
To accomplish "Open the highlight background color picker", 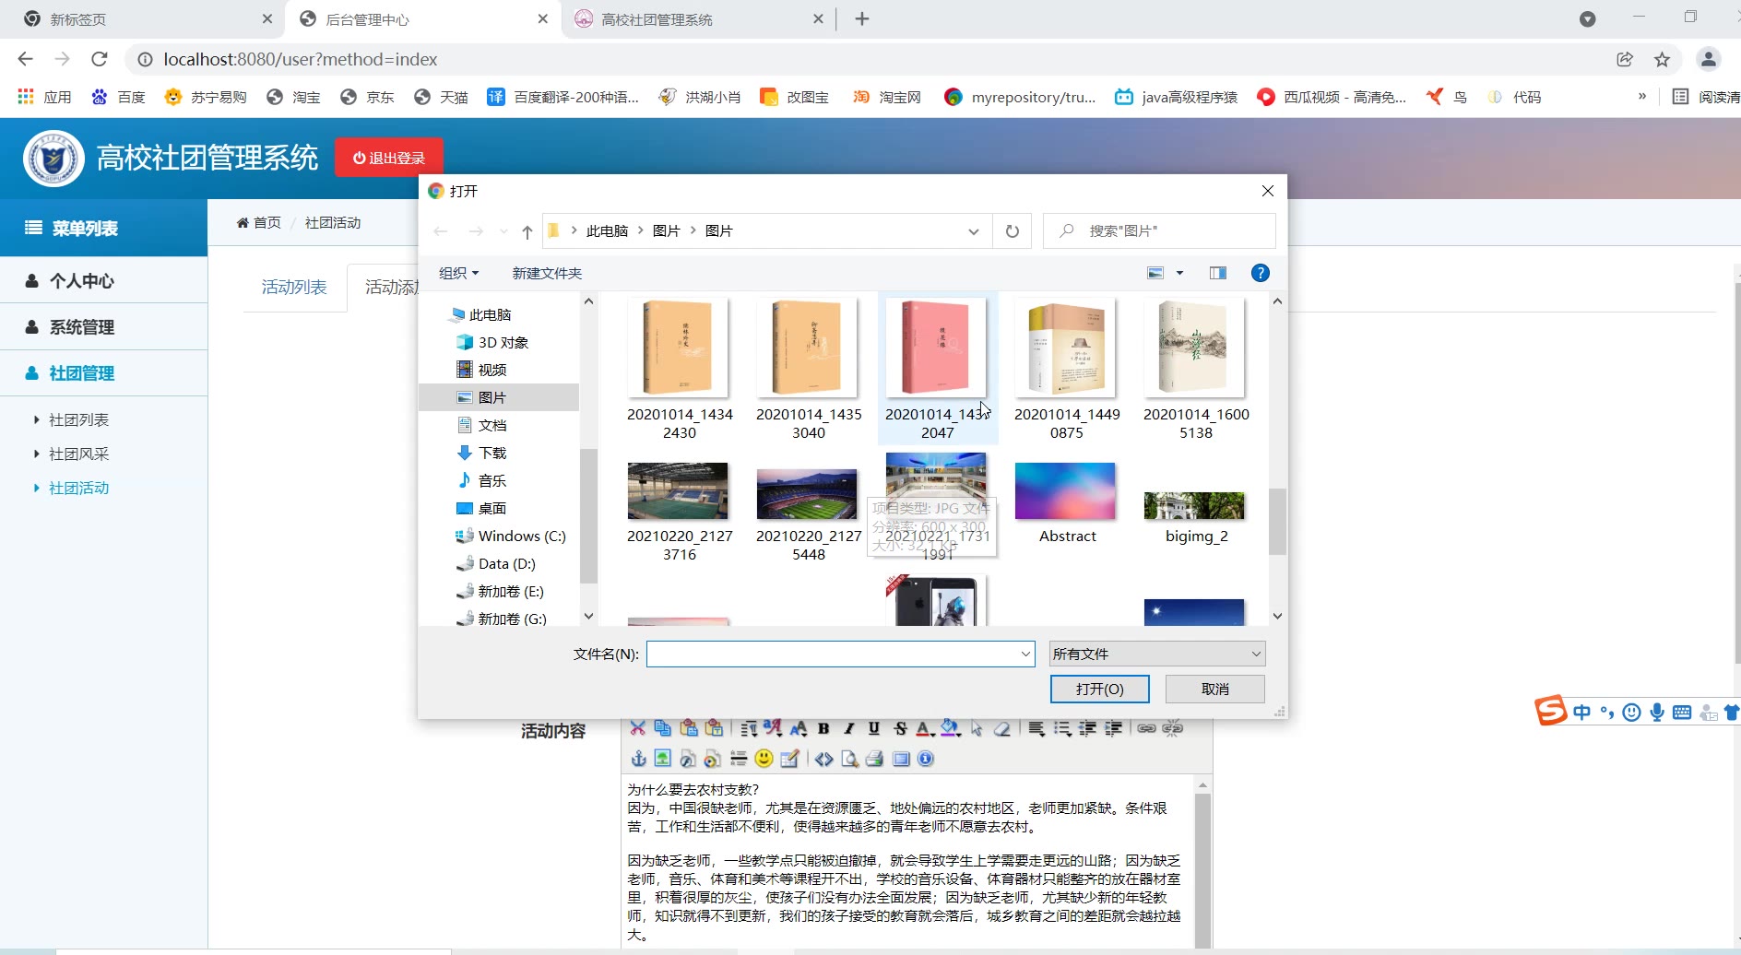I will pos(951,728).
